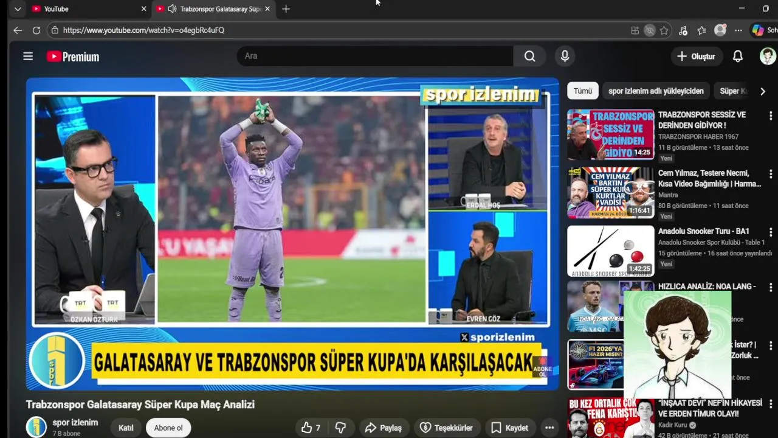778x438 pixels.
Task: Click the main video player
Action: coord(292,234)
